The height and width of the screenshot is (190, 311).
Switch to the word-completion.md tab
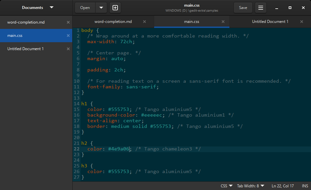click(113, 22)
